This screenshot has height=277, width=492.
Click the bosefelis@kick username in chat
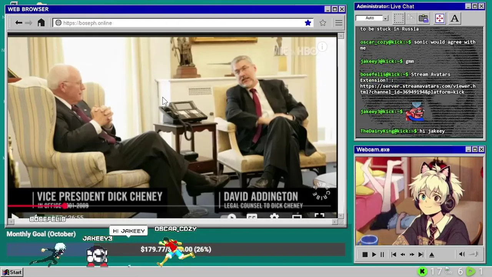[384, 74]
